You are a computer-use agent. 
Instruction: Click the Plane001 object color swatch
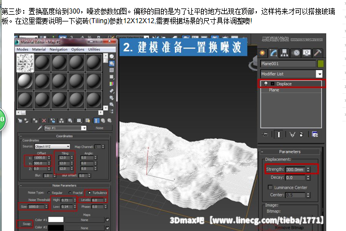(x=321, y=64)
